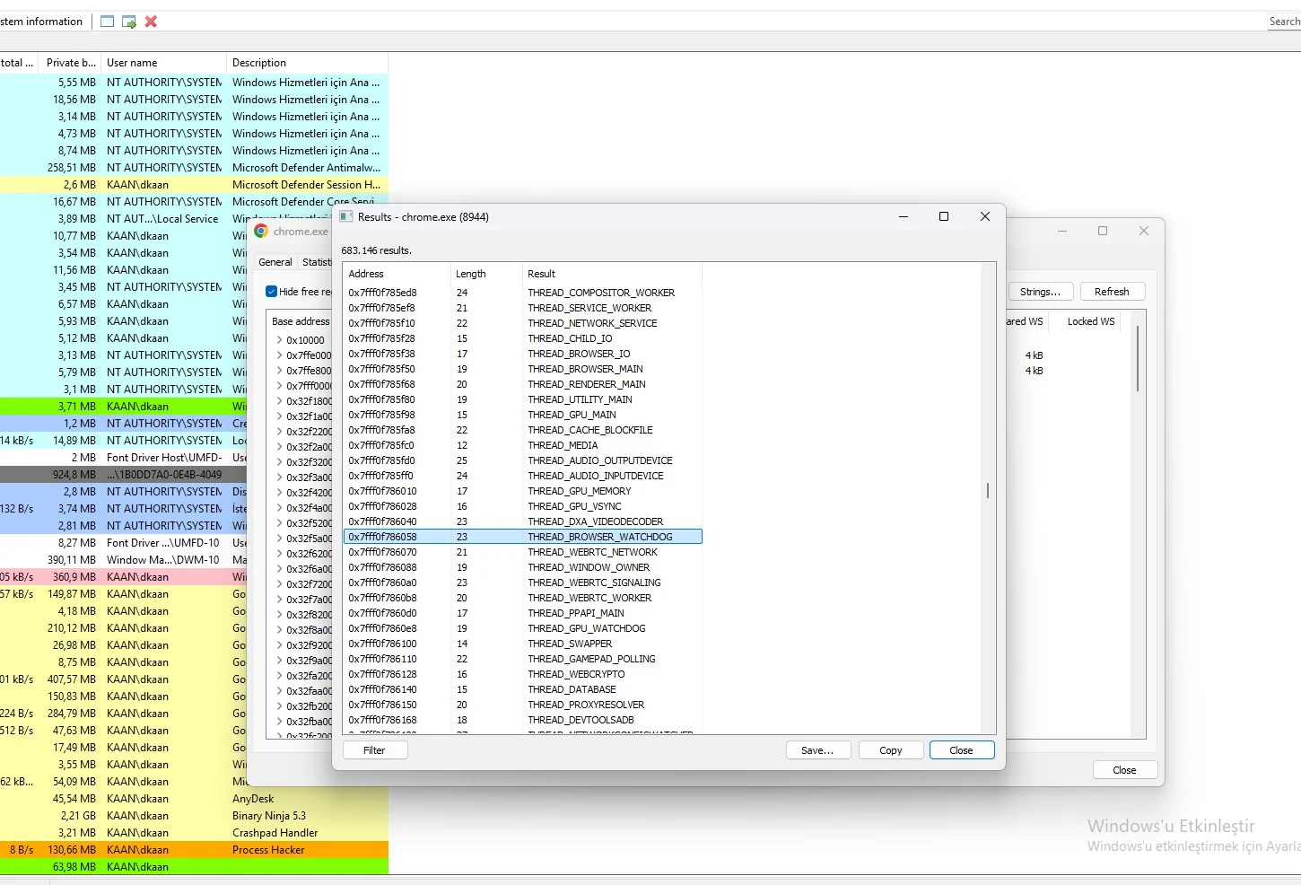Expand the 0x7ffe0000 memory region row
Viewport: 1301px width, 885px height.
[279, 355]
